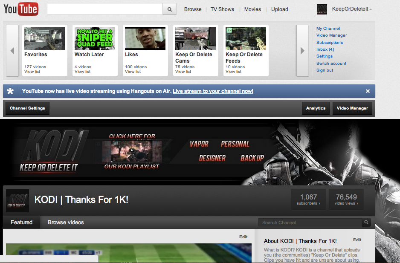The image size is (400, 263).
Task: Click the YouTube logo
Action: [21, 9]
